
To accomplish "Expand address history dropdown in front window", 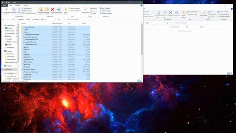I will click(55, 20).
